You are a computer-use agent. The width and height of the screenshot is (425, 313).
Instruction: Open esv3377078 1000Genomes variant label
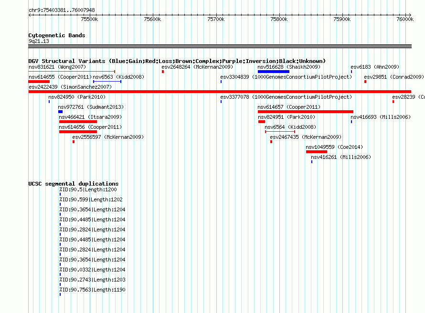click(286, 97)
